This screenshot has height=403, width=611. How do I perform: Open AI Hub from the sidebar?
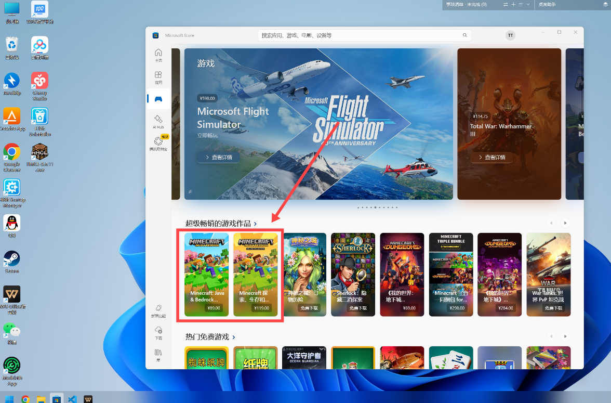point(158,121)
